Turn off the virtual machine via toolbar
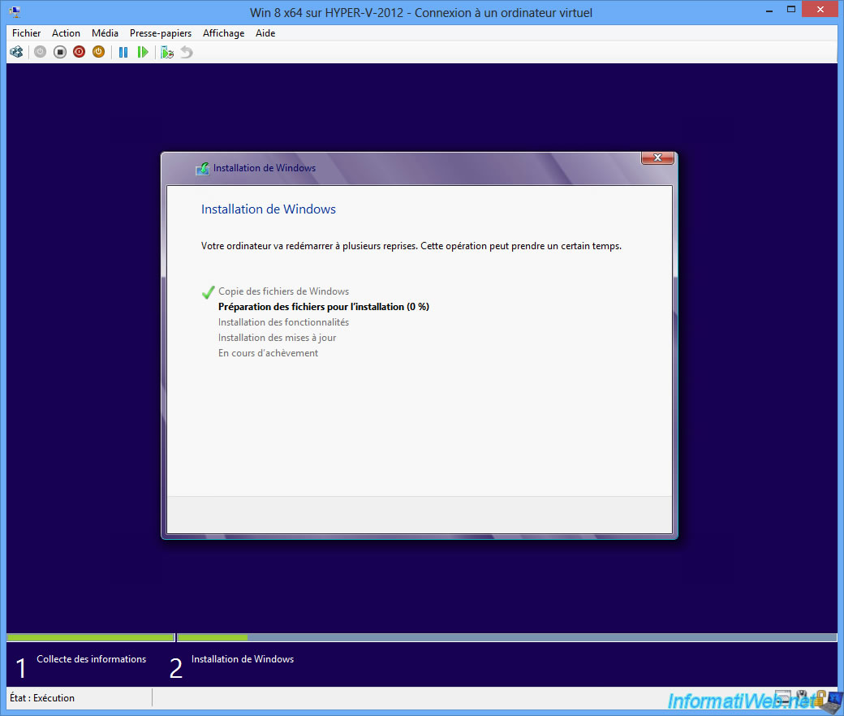This screenshot has width=844, height=716. coord(60,52)
